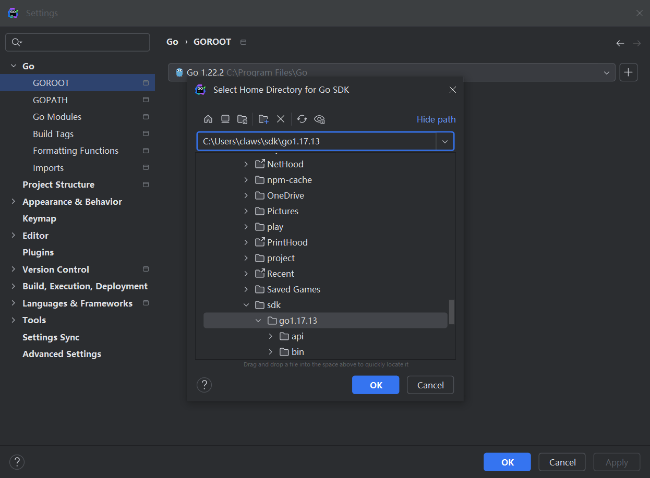Click the icon beside Languages & Frameworks
Image resolution: width=650 pixels, height=478 pixels.
[146, 303]
